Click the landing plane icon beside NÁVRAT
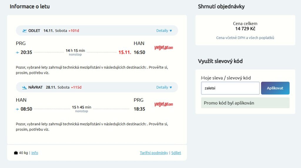This screenshot has height=168, width=301. [x=24, y=88]
